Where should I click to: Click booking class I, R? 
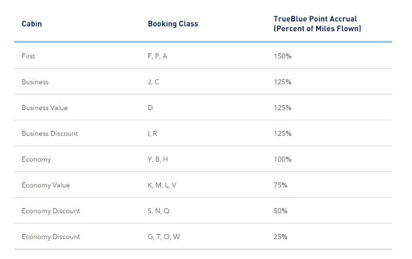pyautogui.click(x=152, y=134)
